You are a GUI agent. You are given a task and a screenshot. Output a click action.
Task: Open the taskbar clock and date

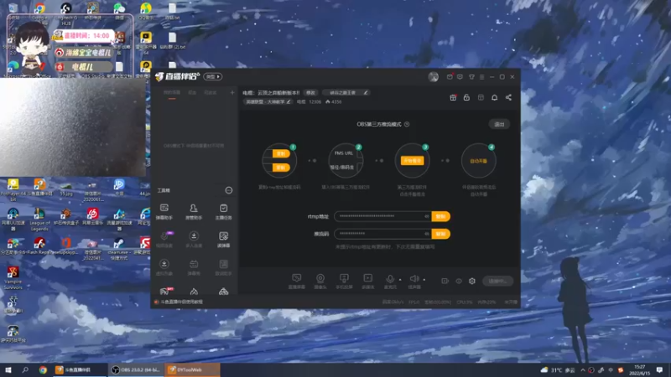point(639,369)
